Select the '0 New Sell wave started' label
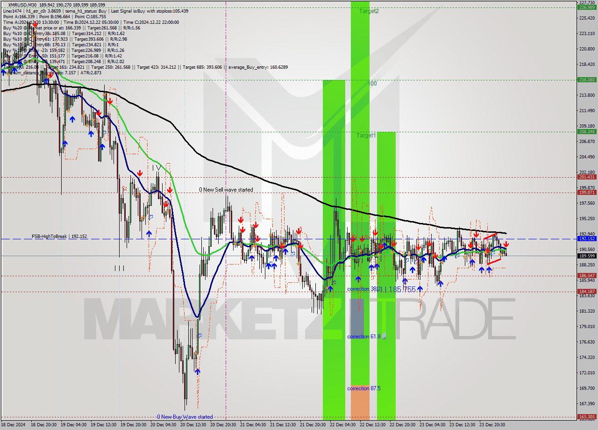The height and width of the screenshot is (430, 598). coord(226,190)
